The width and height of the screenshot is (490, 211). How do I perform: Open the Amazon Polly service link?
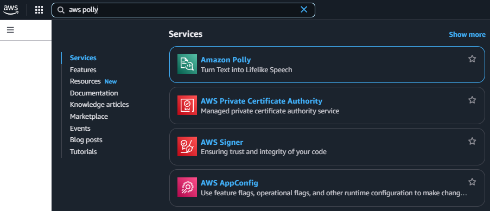pos(226,60)
